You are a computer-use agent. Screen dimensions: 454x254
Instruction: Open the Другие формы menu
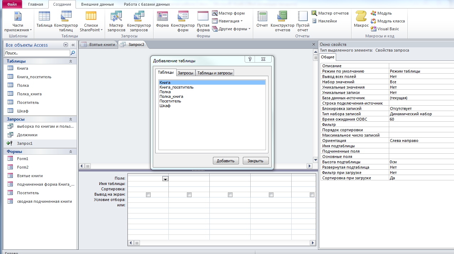click(x=231, y=29)
